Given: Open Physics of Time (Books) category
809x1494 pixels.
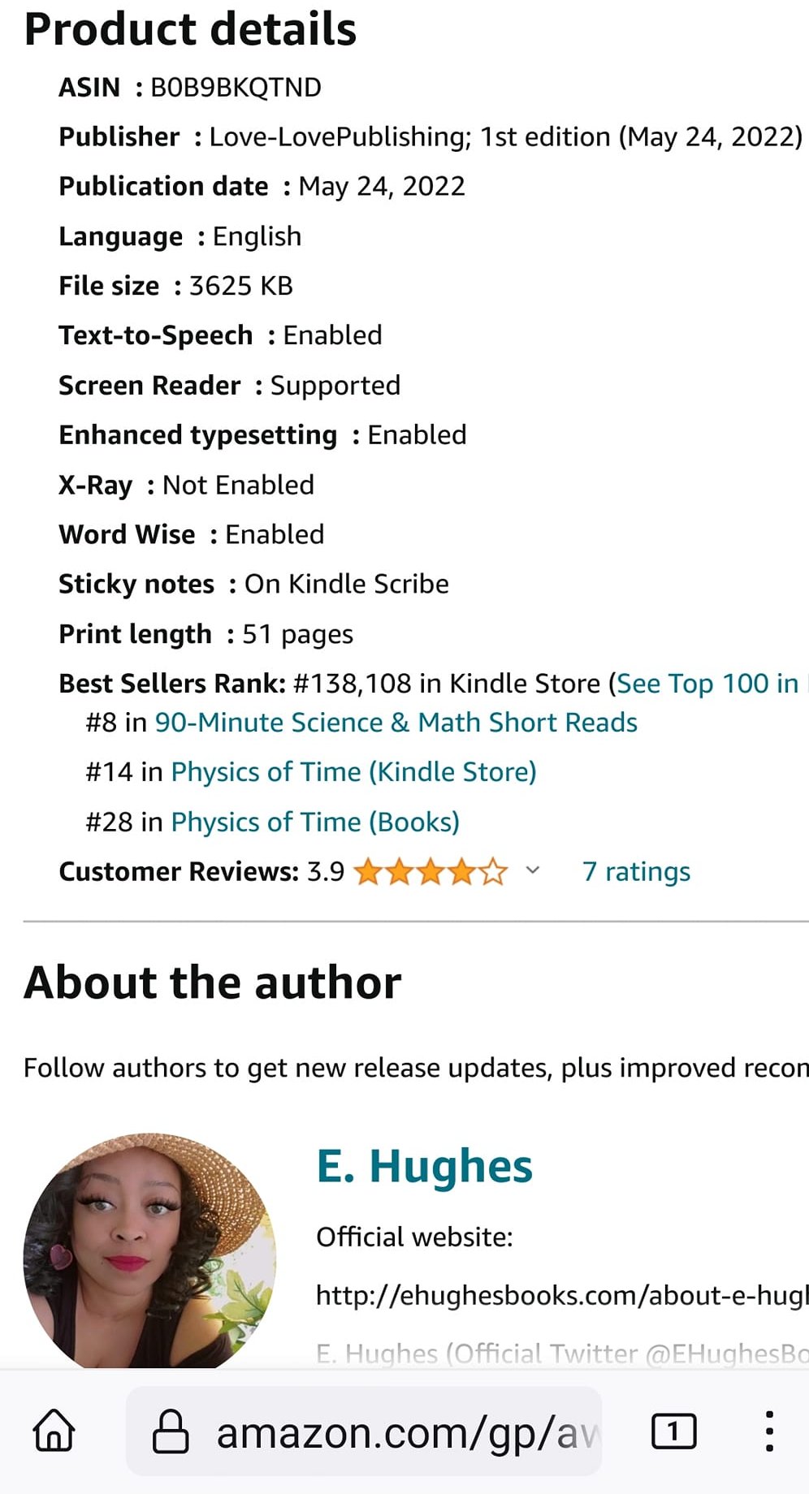Looking at the screenshot, I should click(315, 823).
